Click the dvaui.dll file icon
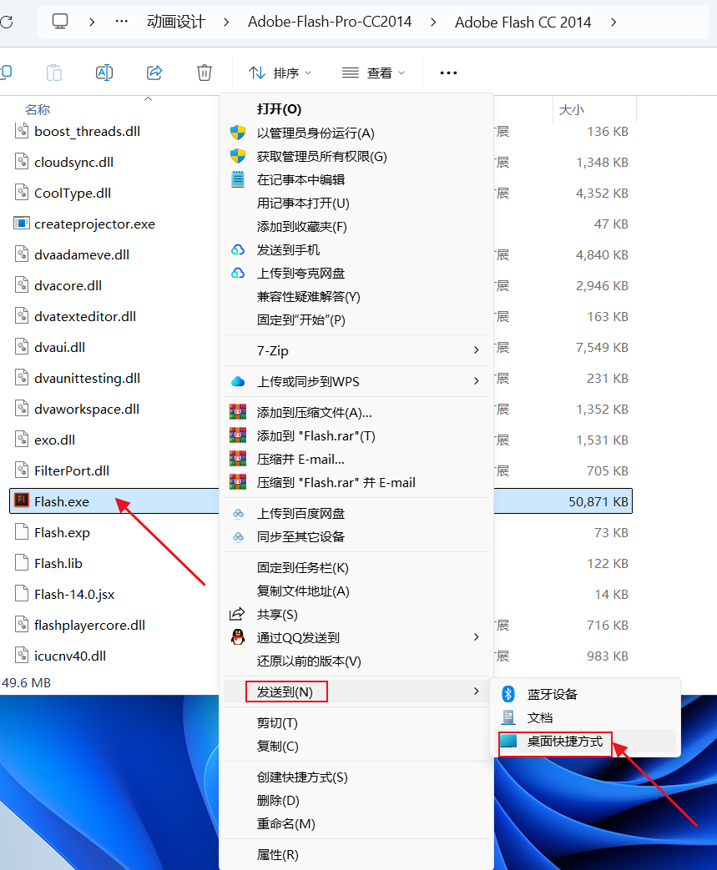The width and height of the screenshot is (717, 870). 21,347
